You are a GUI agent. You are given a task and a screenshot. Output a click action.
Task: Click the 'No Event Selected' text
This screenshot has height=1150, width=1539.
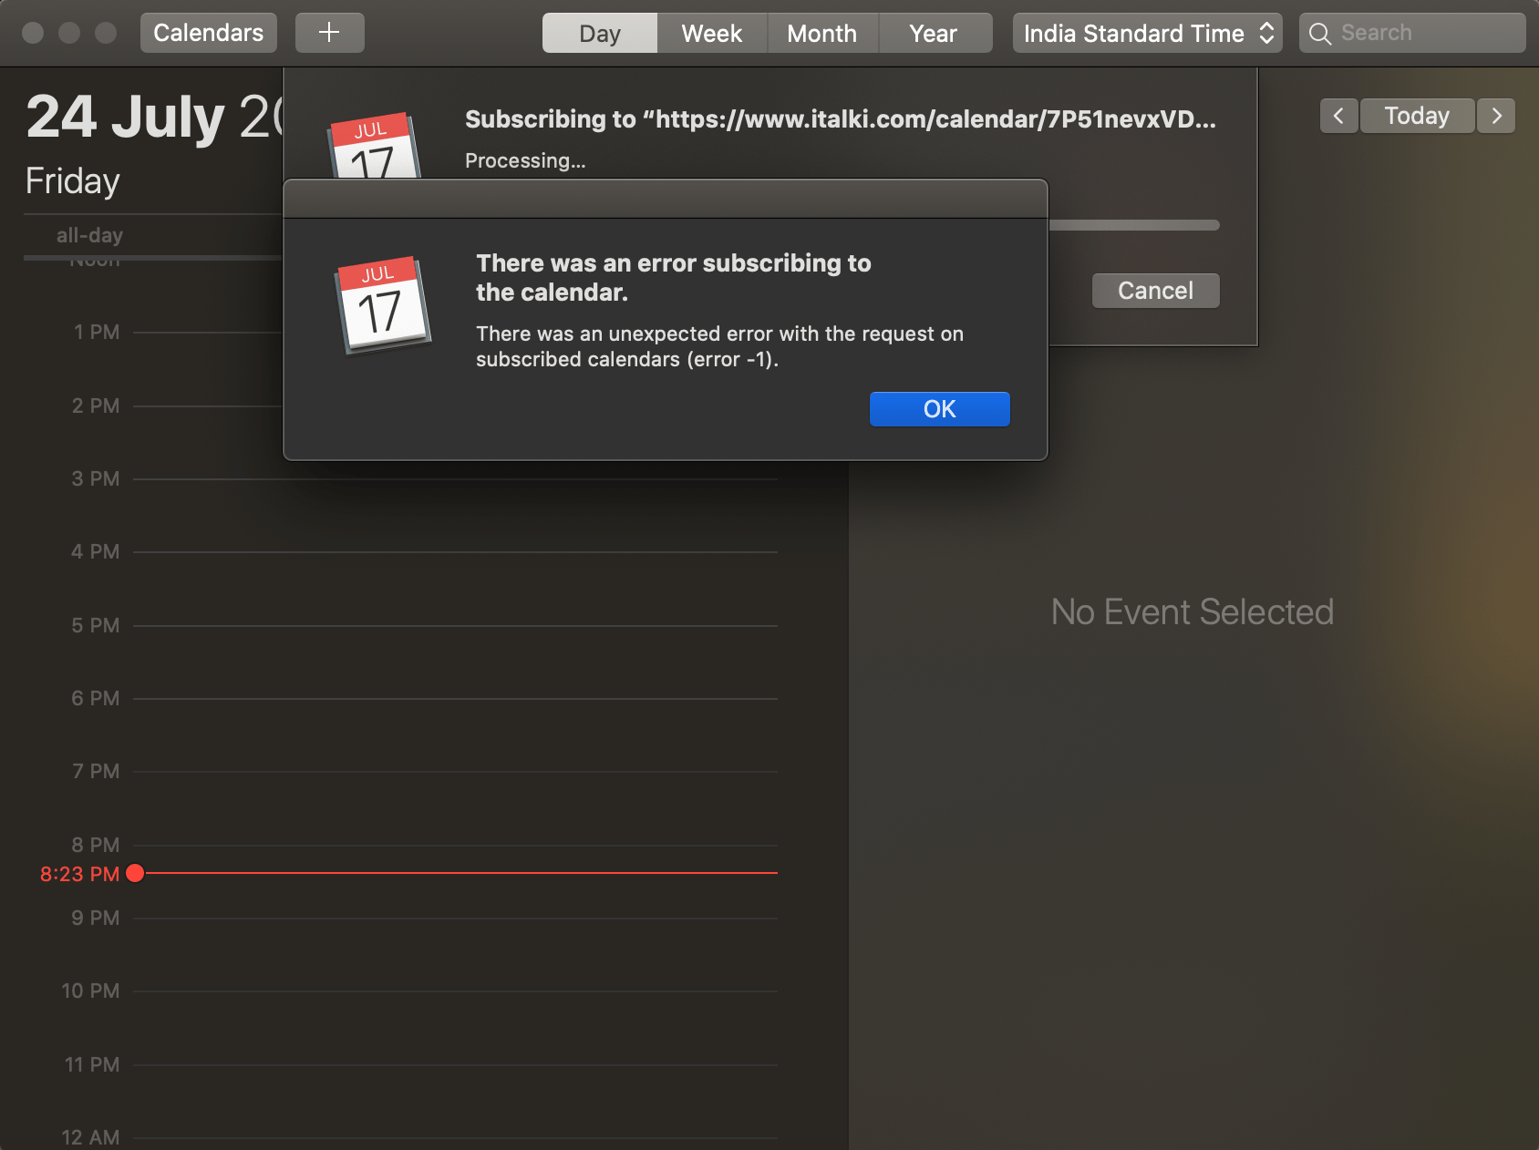(1193, 611)
